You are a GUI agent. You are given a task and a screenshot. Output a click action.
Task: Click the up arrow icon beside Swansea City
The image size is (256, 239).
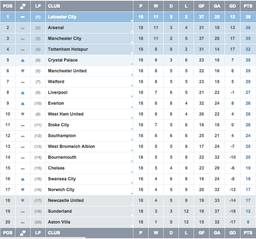(x=23, y=179)
